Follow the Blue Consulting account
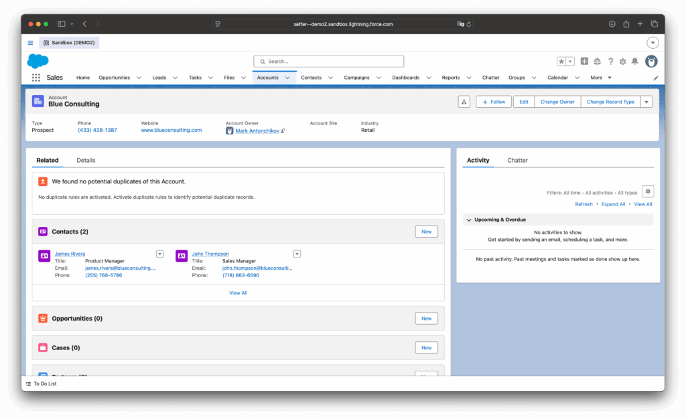Screen dimensions: 686x419 pos(494,102)
